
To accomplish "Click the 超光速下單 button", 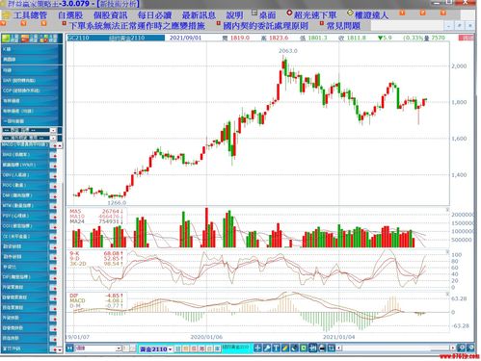I will coord(315,15).
